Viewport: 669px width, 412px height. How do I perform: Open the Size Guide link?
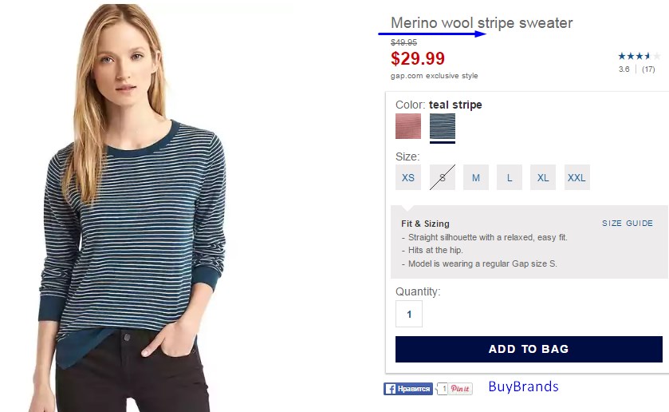pyautogui.click(x=628, y=223)
